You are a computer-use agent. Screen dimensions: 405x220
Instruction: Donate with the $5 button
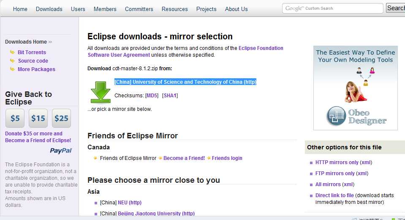15,118
